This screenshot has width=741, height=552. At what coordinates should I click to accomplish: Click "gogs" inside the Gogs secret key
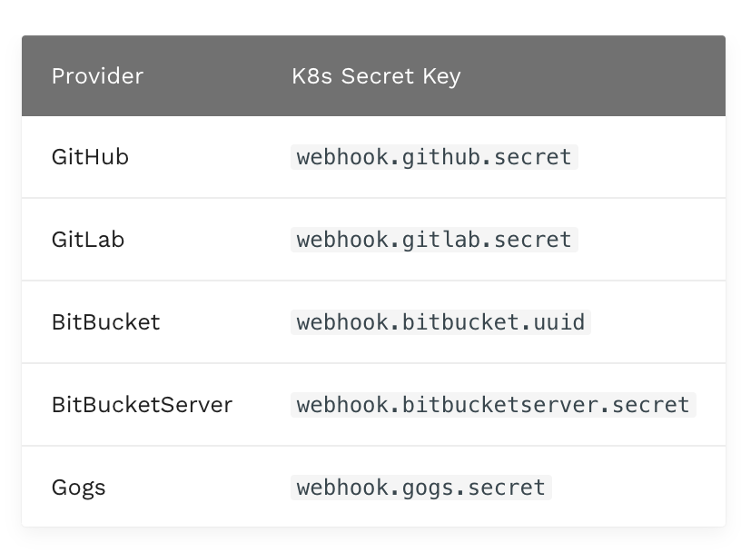pyautogui.click(x=426, y=488)
